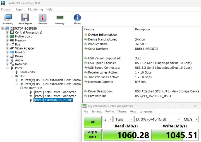Screen dimensions: 201x142
Task: Click the Device Information heading
Action: [x=103, y=35]
